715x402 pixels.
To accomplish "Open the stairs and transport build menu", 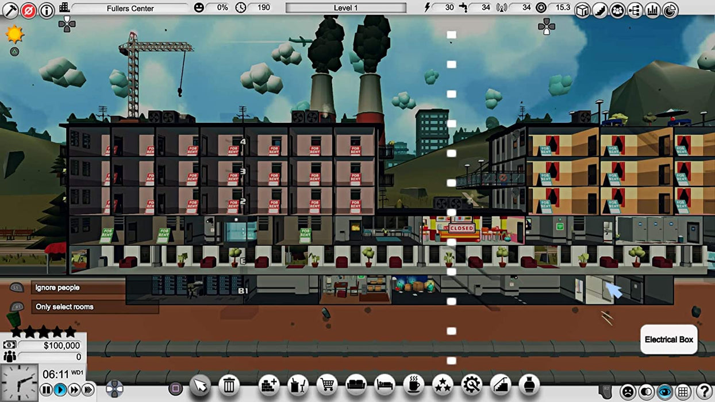I will pyautogui.click(x=500, y=385).
